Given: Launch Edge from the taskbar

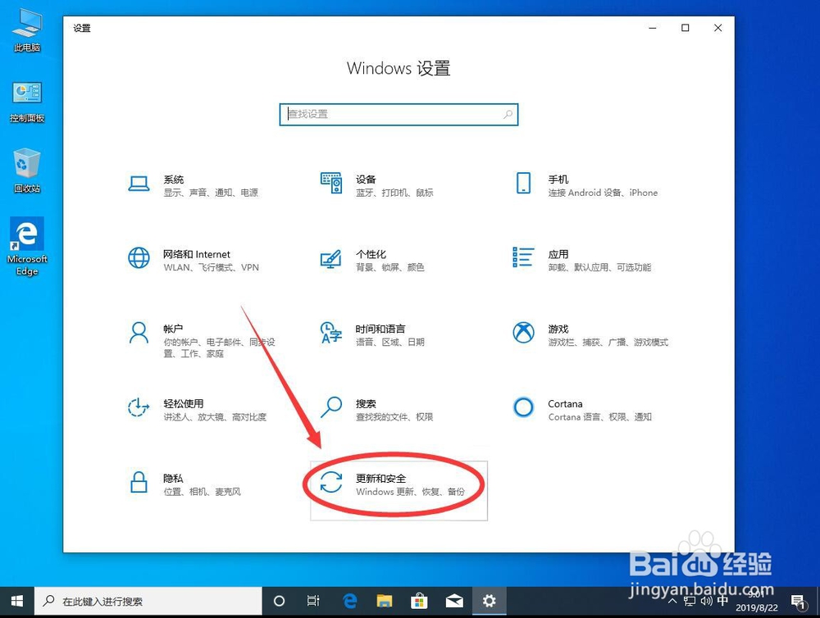Looking at the screenshot, I should (349, 602).
